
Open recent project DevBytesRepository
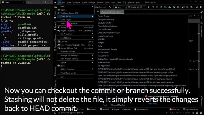(x=106, y=19)
